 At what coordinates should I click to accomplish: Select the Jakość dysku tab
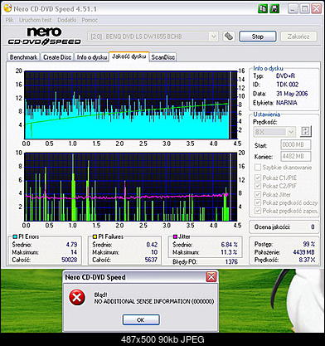(x=129, y=56)
